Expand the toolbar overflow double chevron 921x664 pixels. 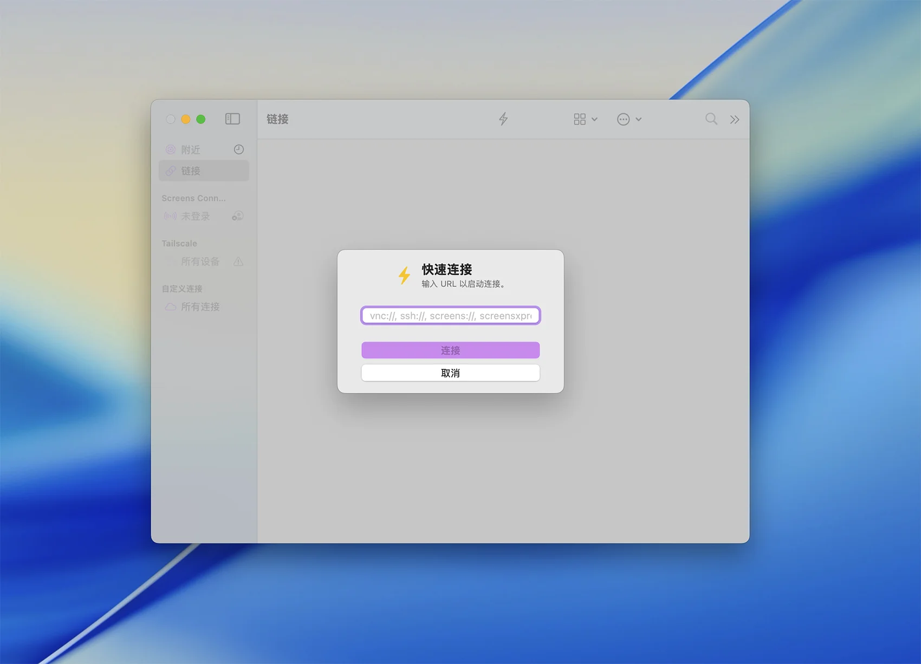click(x=734, y=120)
